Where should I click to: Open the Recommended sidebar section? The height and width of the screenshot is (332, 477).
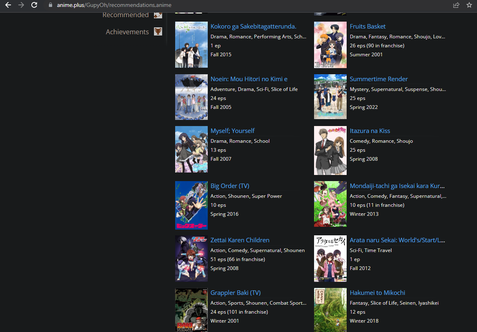click(125, 15)
